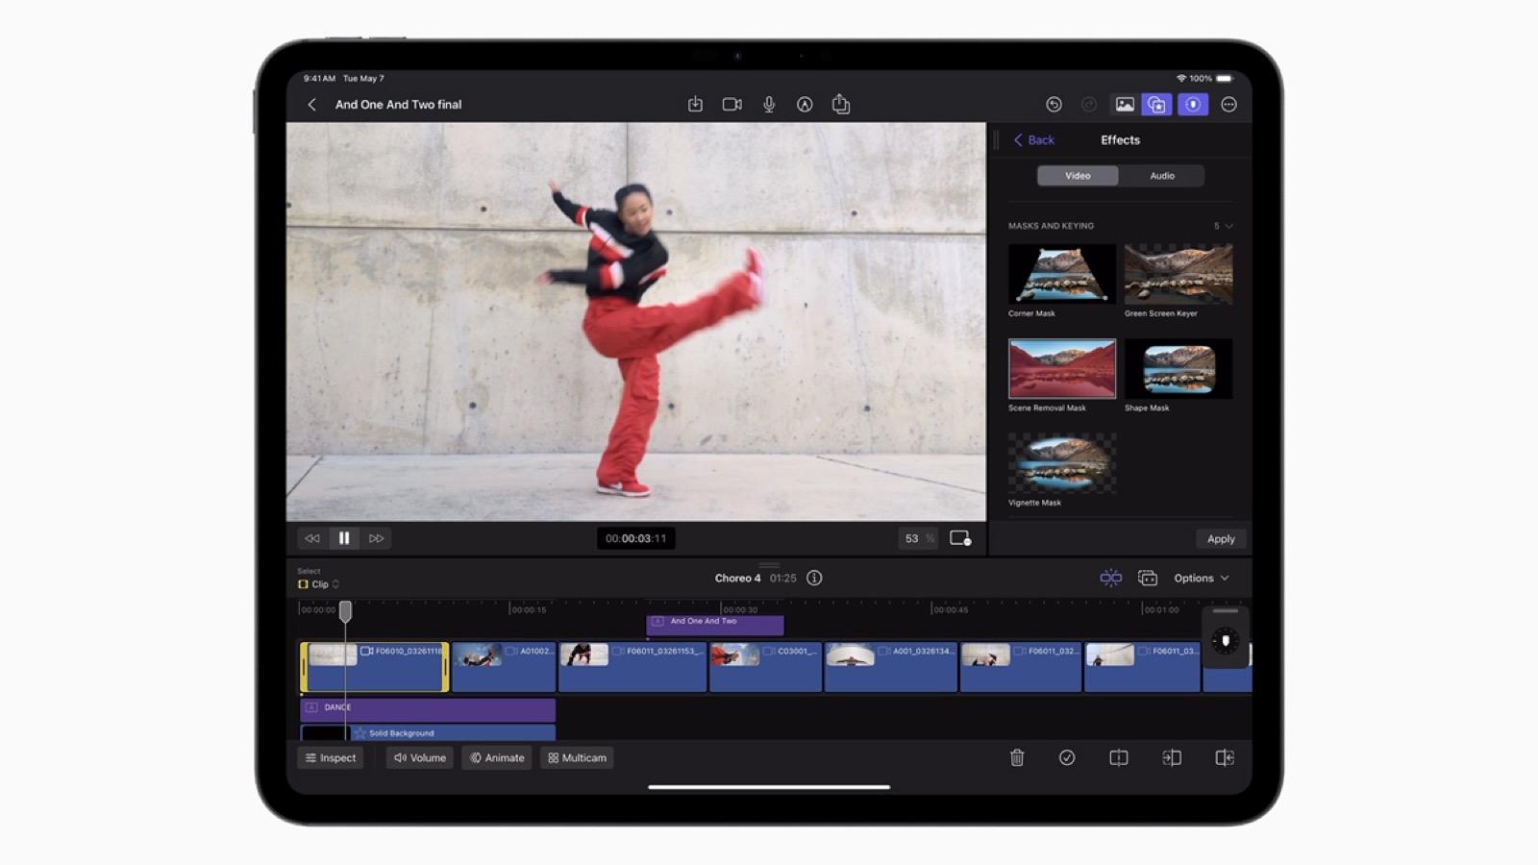Viewport: 1538px width, 865px height.
Task: Tap the jog wheel control
Action: pos(1226,641)
